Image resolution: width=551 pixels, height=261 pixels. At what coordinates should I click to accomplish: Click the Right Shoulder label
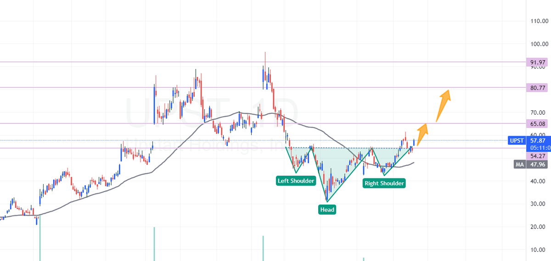coord(384,183)
